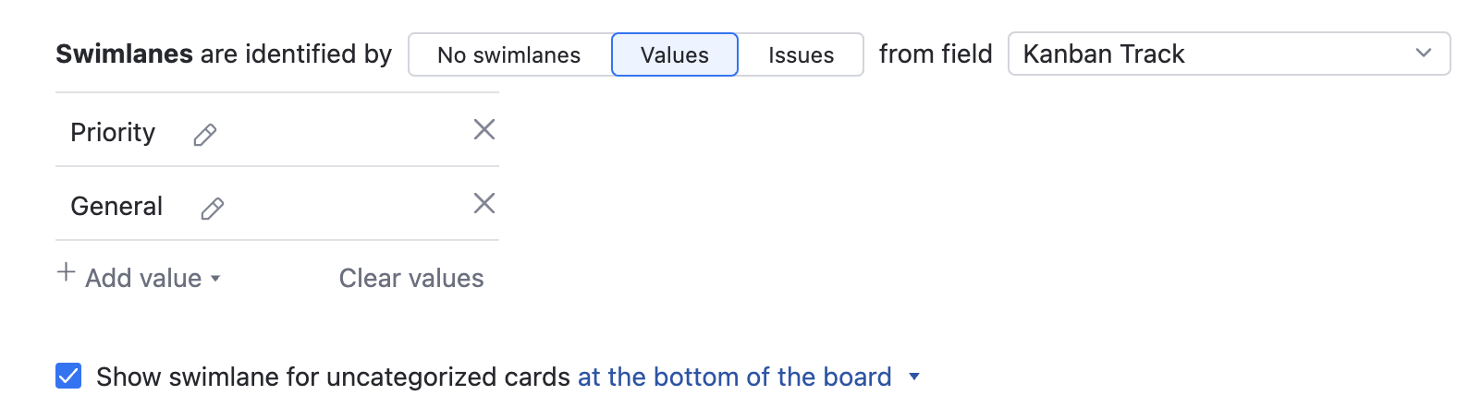This screenshot has height=419, width=1481.
Task: Open the Add value menu by its label
Action: (x=143, y=279)
